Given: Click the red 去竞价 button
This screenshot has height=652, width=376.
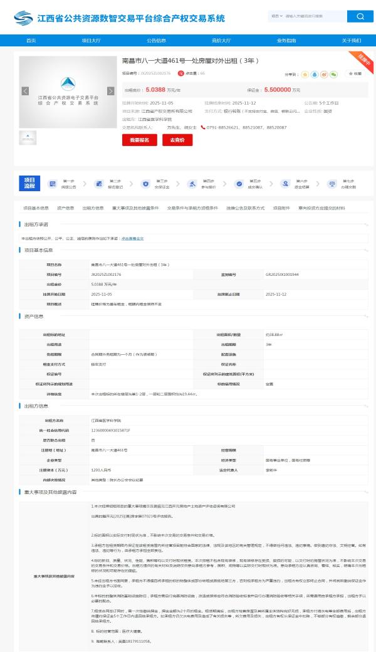Looking at the screenshot, I should (177, 140).
